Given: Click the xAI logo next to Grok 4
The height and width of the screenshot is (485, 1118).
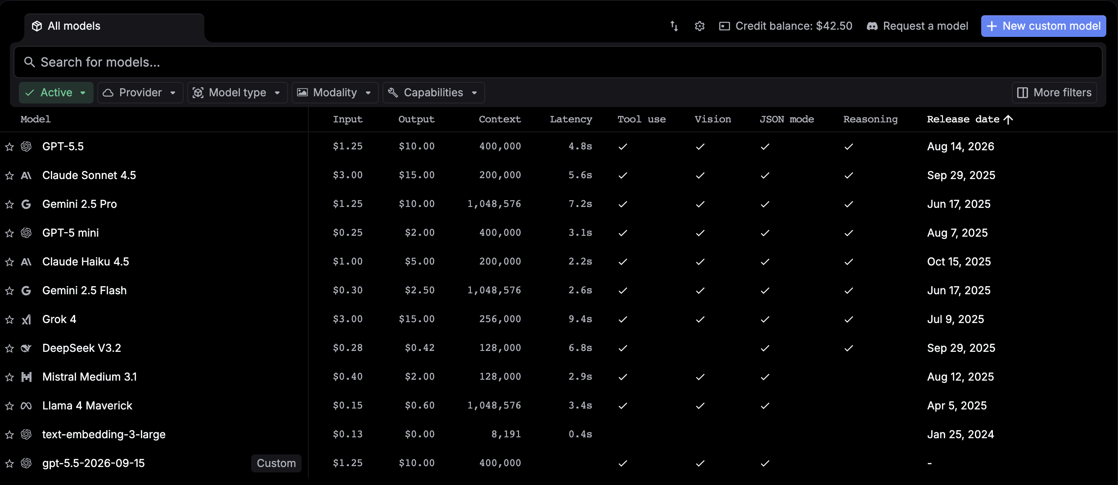Looking at the screenshot, I should coord(26,319).
